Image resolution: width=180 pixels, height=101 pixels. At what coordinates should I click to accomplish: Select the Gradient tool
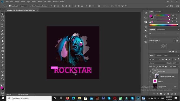[3, 51]
